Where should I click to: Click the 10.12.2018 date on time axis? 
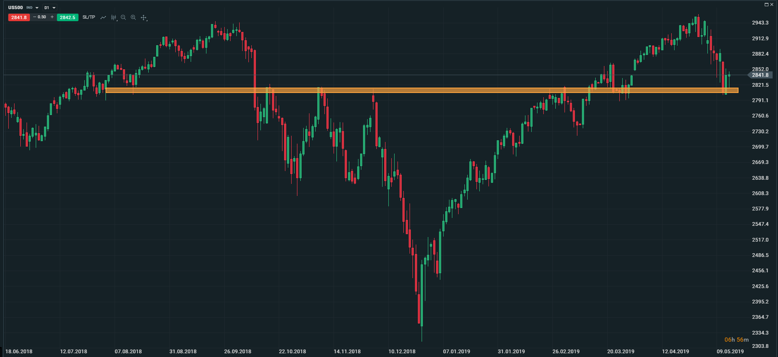402,352
